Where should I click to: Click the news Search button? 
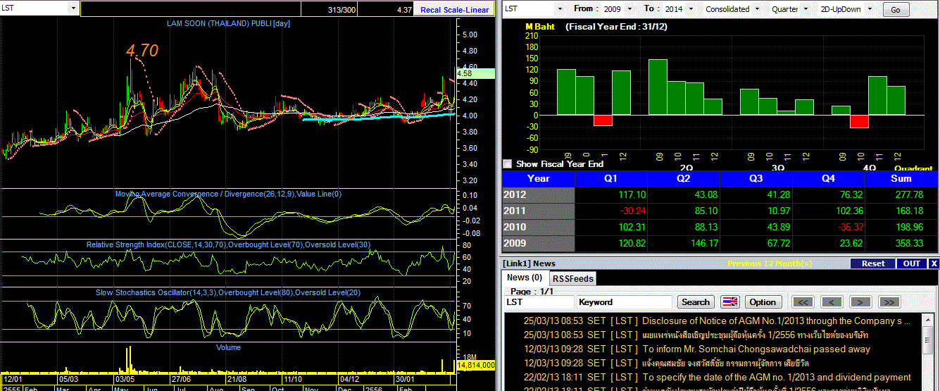[696, 302]
